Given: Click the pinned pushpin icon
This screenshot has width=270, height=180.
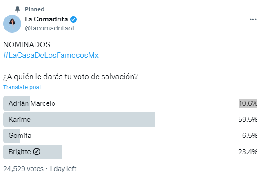Looking at the screenshot, I should [17, 9].
